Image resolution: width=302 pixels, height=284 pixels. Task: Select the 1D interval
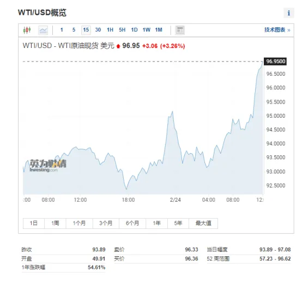click(134, 30)
